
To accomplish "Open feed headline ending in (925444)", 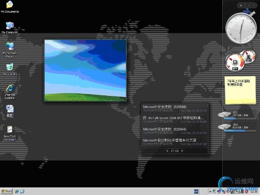I will [165, 129].
